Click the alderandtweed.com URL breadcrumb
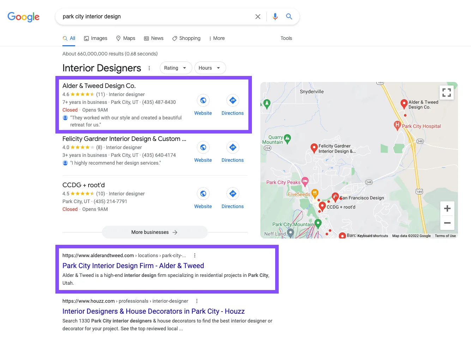The height and width of the screenshot is (337, 471). [x=124, y=255]
